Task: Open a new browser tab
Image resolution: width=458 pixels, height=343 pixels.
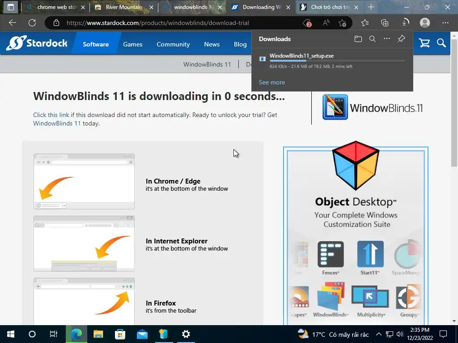Action: (x=371, y=7)
